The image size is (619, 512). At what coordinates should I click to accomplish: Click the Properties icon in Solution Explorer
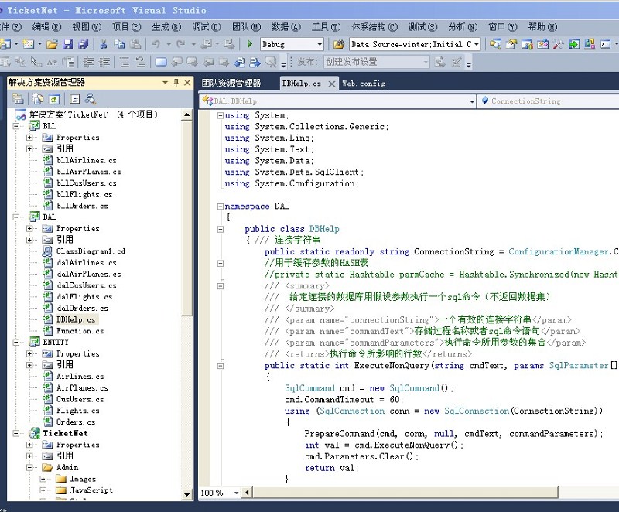[x=18, y=99]
